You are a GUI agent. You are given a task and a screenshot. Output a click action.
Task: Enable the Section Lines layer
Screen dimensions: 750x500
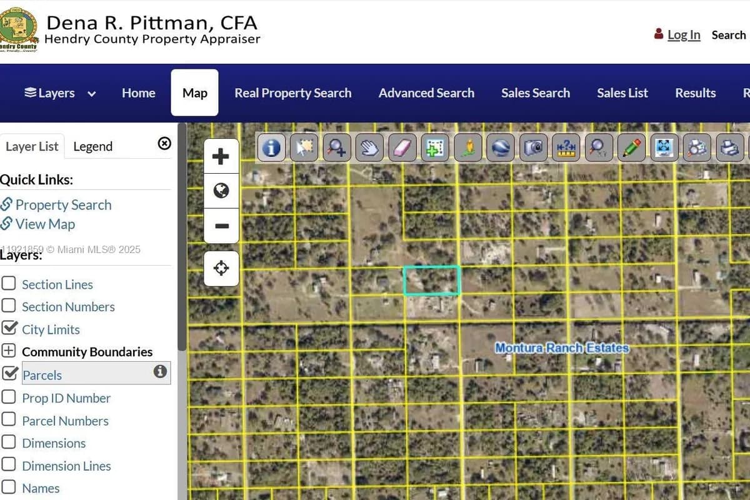(9, 284)
